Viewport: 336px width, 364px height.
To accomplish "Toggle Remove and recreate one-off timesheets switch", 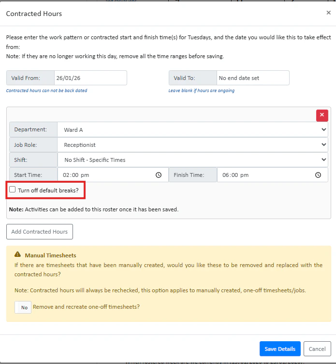I will (x=23, y=307).
